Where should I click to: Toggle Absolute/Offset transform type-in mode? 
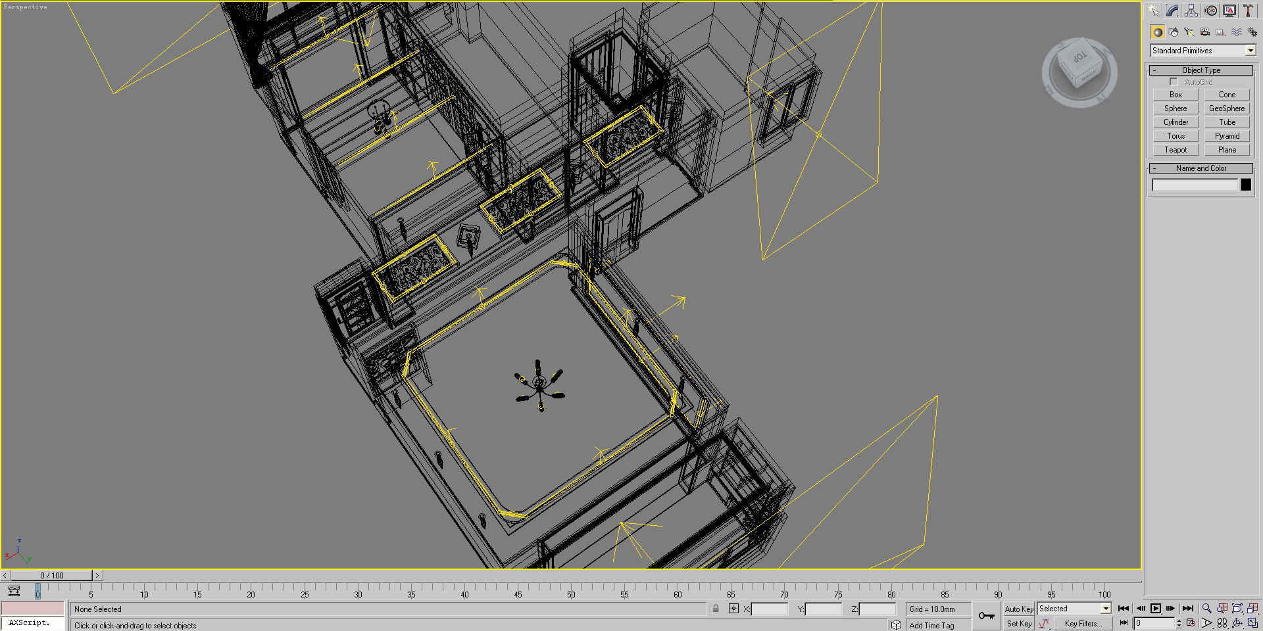(x=733, y=609)
